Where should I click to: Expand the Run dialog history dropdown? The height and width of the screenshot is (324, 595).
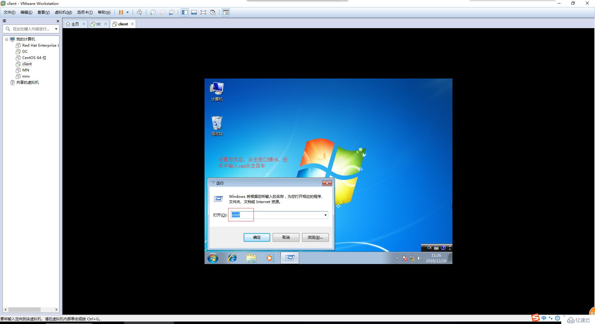coord(325,215)
